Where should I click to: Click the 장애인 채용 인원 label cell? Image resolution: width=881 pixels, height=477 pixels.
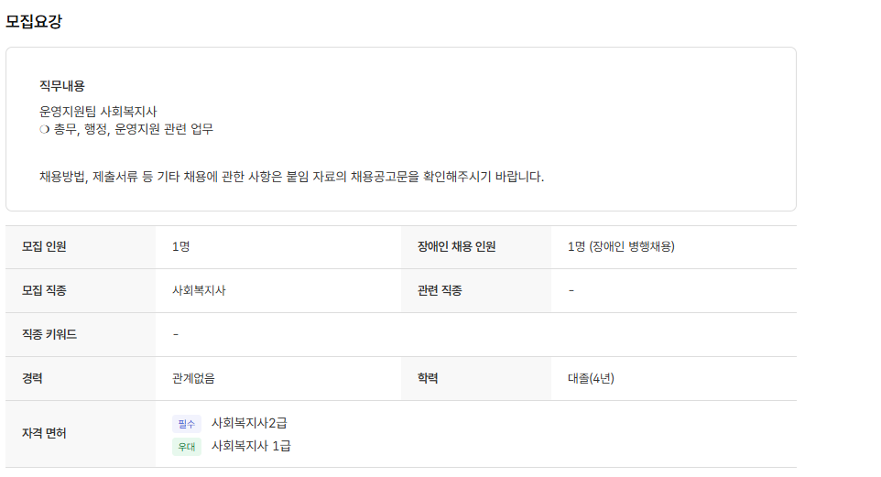point(451,246)
